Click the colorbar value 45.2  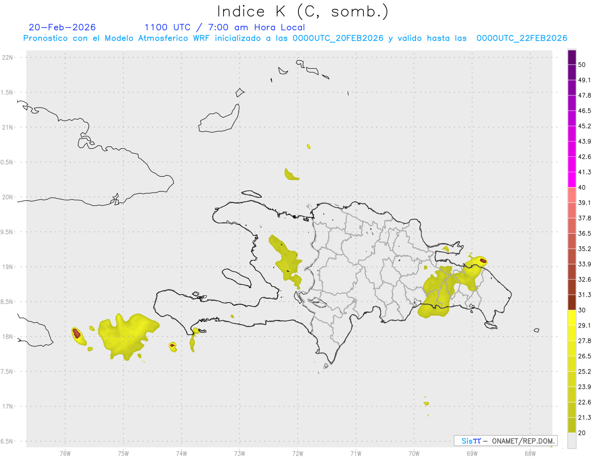(x=585, y=126)
